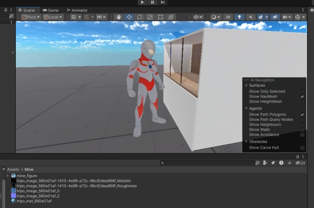Click the Pause button in the top bar
Screen dimensions: 314x208
point(153,2)
